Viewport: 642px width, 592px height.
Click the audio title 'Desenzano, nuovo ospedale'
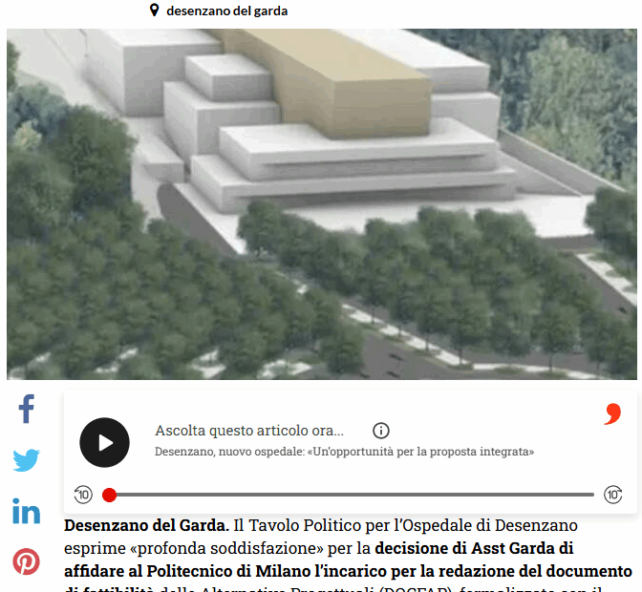(x=344, y=452)
